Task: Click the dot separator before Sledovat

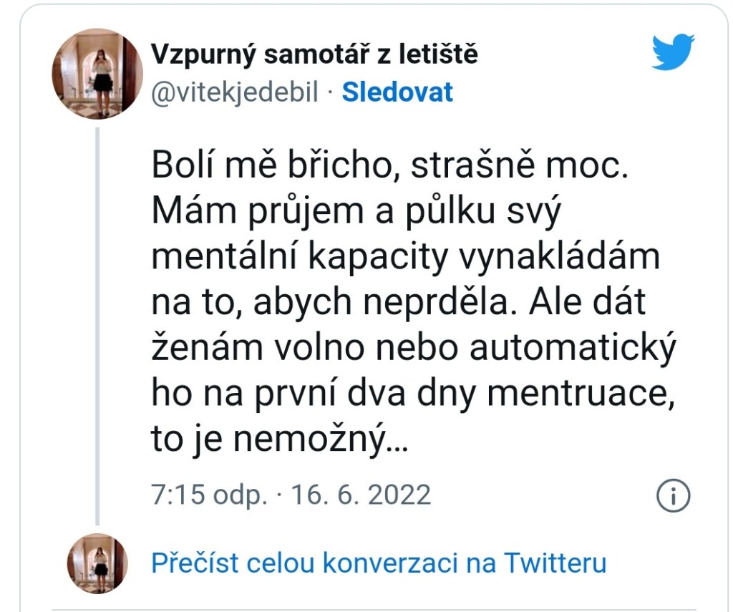Action: pos(330,92)
